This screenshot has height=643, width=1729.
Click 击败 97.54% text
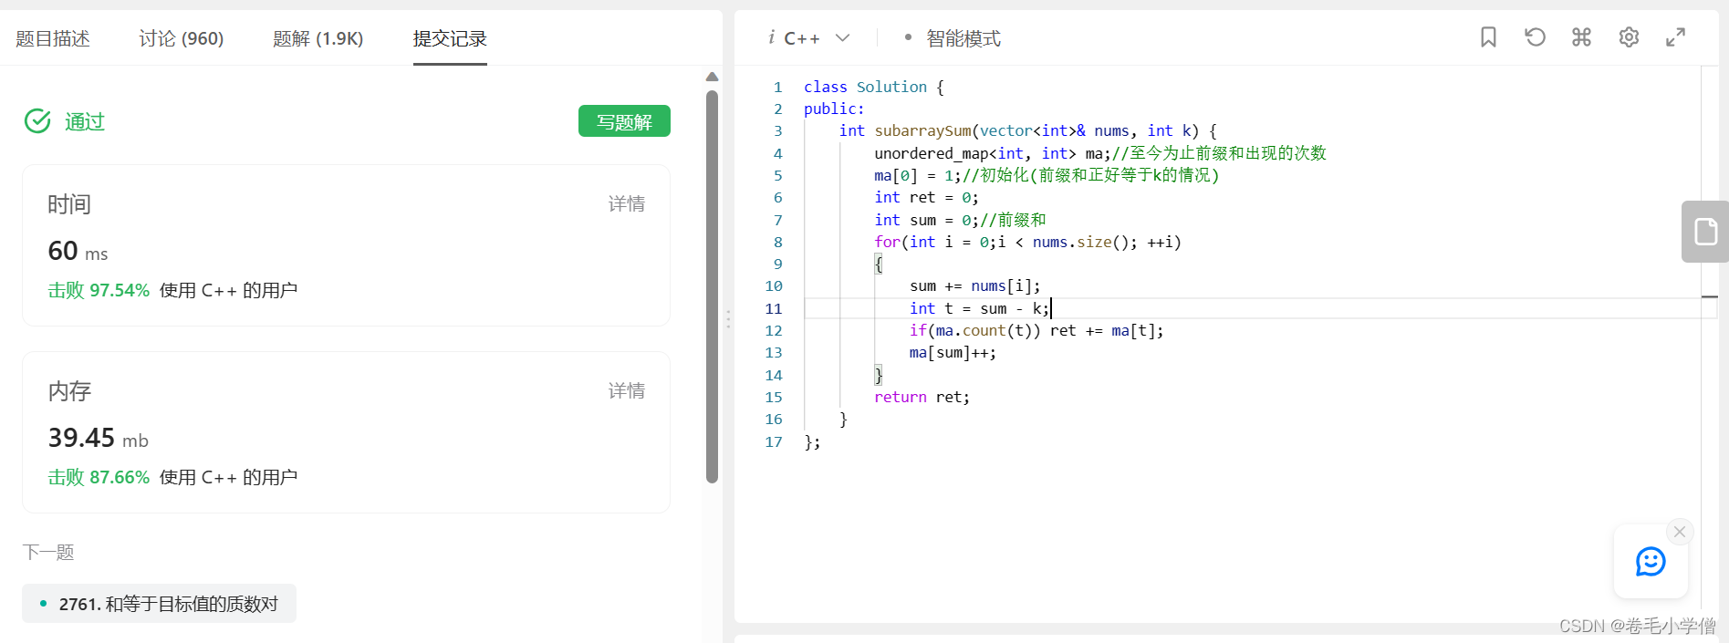point(99,290)
